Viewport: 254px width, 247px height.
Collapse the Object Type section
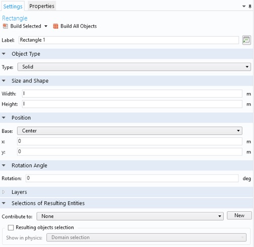tap(4, 54)
